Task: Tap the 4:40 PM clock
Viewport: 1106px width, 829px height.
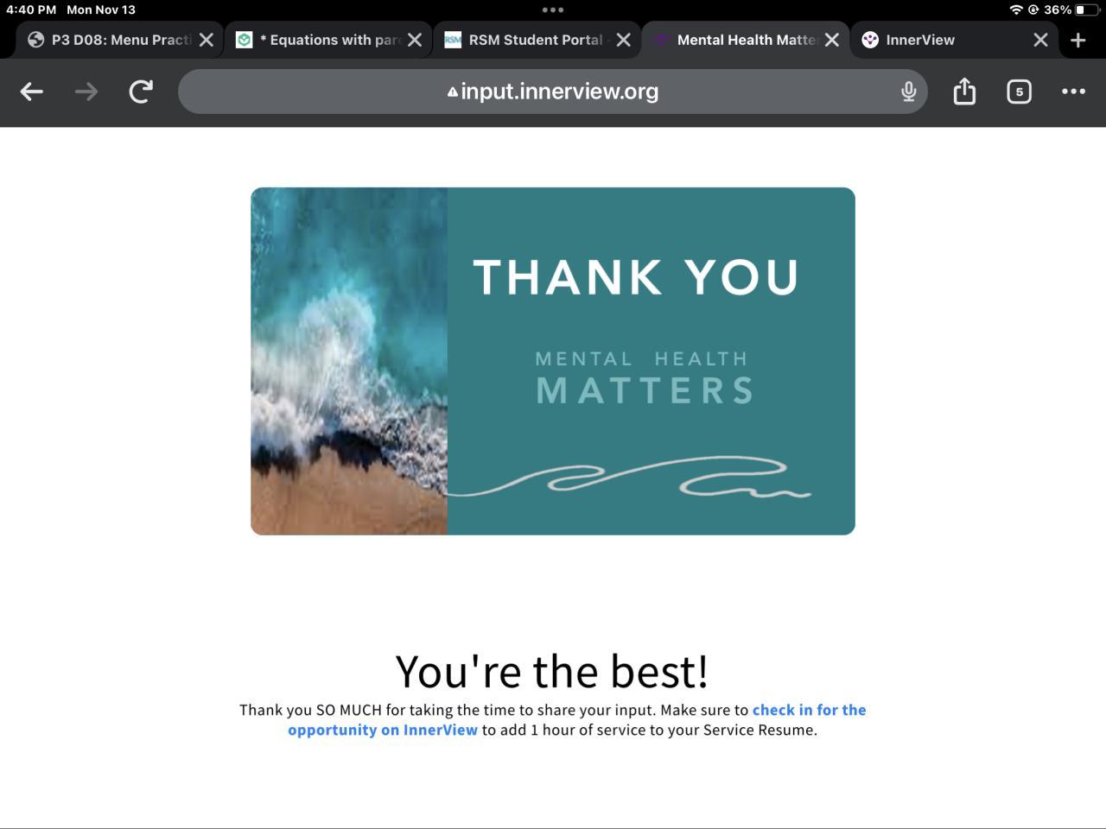Action: (31, 9)
